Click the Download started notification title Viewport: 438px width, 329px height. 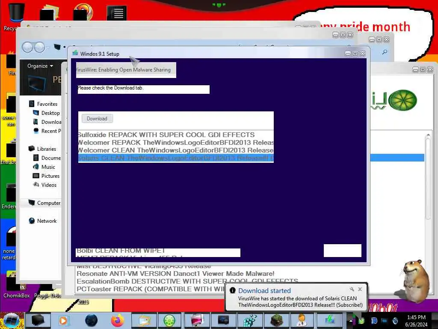(x=264, y=291)
